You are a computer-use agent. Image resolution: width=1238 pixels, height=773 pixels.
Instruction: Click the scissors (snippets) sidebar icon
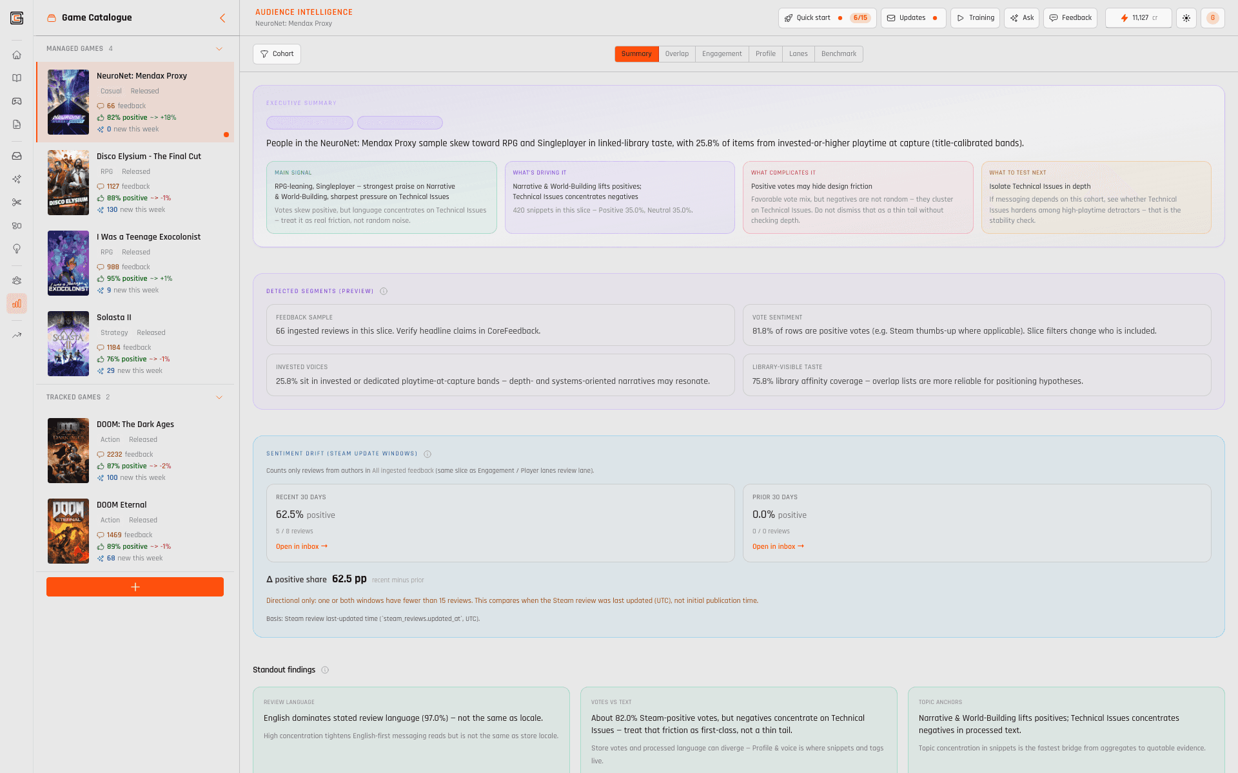point(17,202)
